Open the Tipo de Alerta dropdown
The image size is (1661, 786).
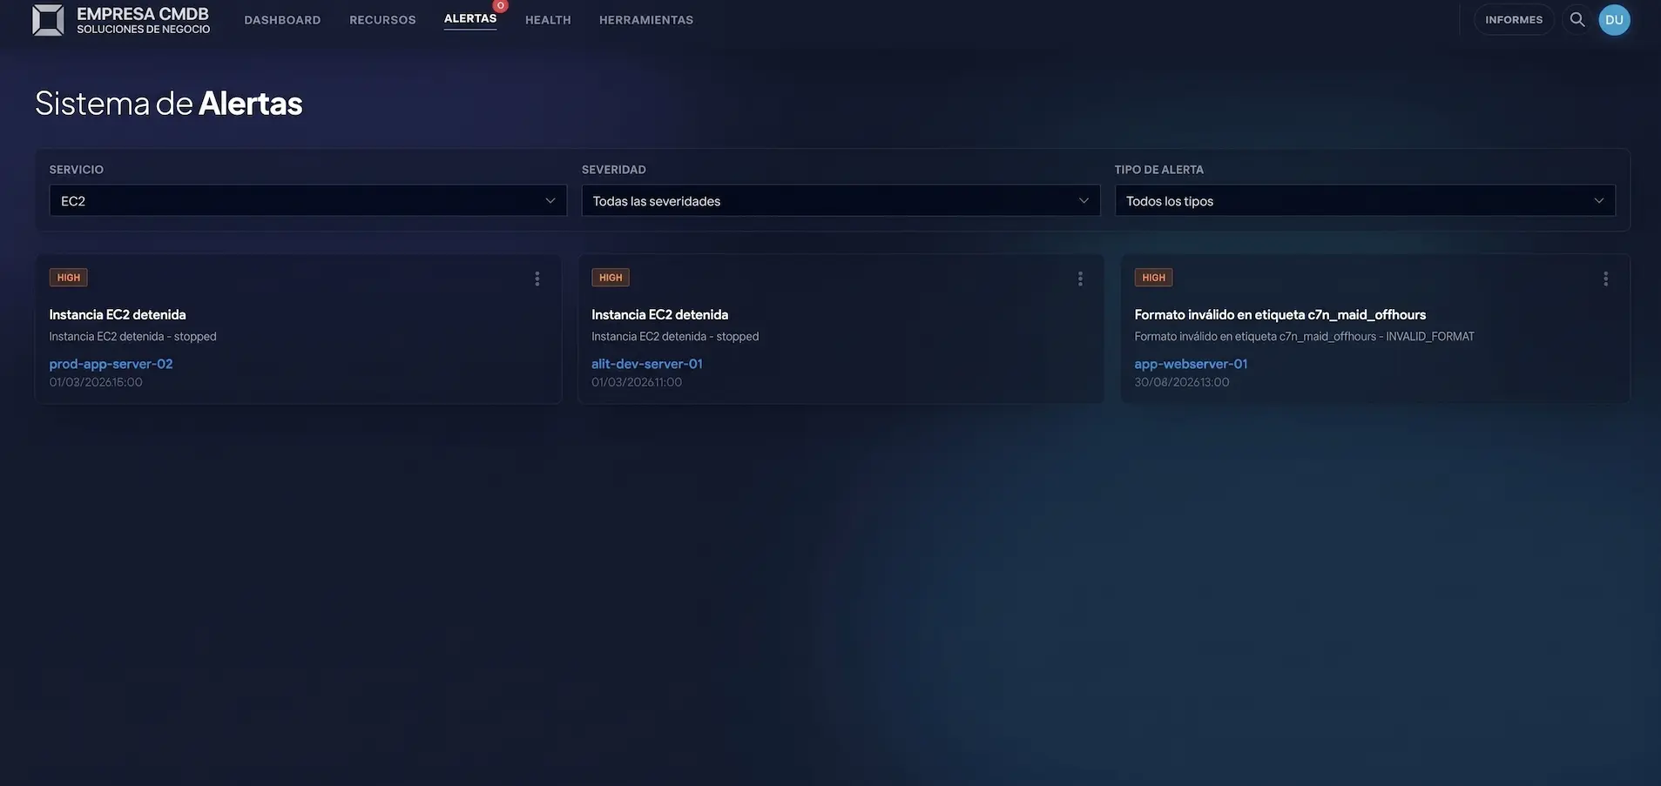tap(1365, 201)
